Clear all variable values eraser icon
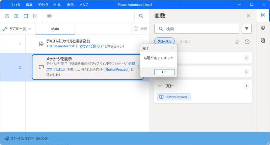The image size is (270, 145). pos(237,42)
